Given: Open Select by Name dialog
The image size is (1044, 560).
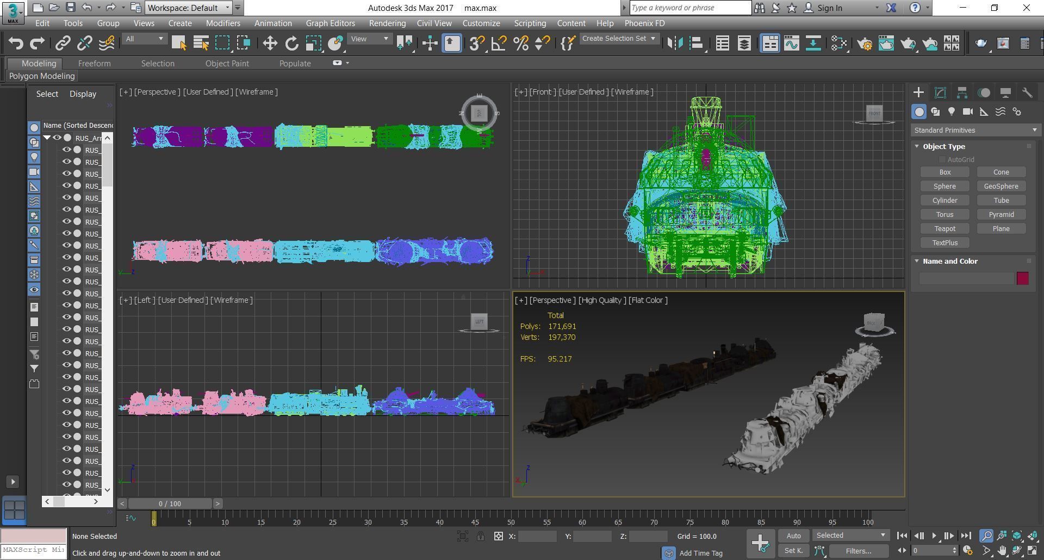Looking at the screenshot, I should pyautogui.click(x=201, y=43).
